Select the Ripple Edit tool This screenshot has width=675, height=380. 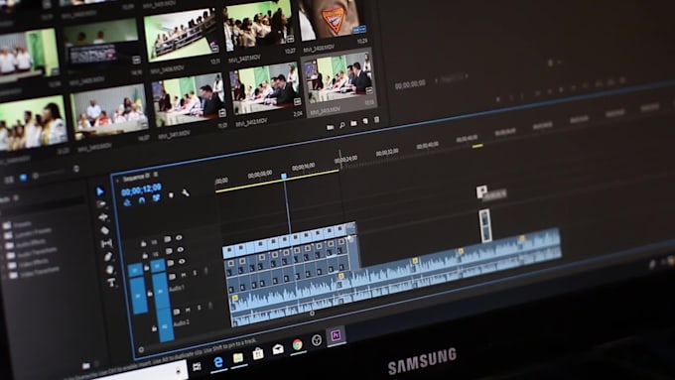103,217
